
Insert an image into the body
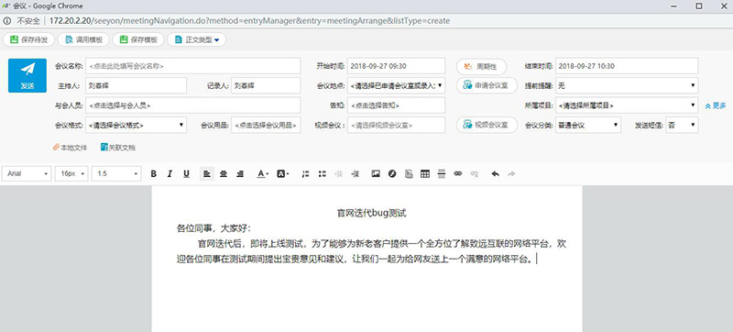376,174
